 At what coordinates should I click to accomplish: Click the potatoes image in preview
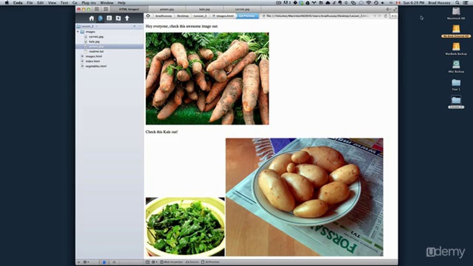304,197
